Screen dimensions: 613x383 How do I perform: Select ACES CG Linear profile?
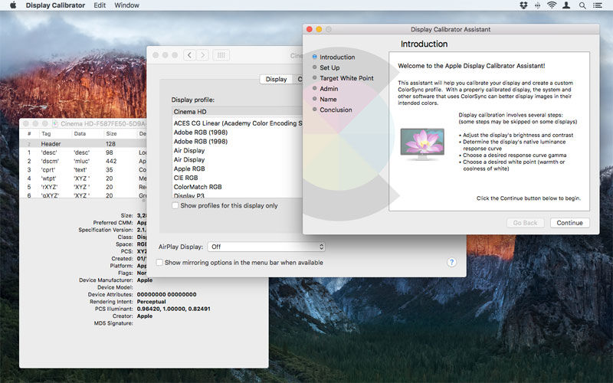[x=238, y=123]
